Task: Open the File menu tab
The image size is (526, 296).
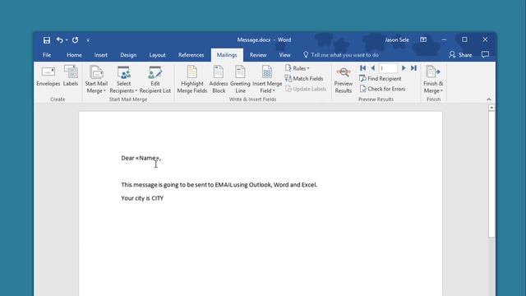Action: (x=47, y=55)
